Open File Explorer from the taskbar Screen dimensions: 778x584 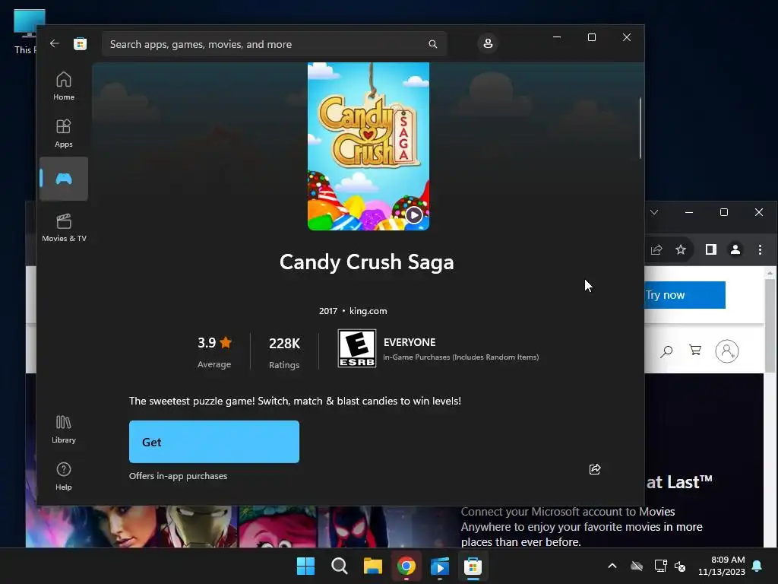372,566
